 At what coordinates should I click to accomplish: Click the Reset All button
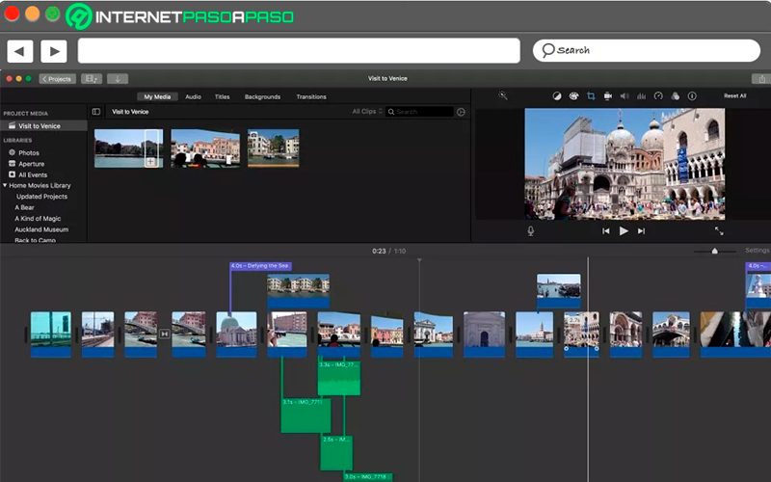click(734, 95)
